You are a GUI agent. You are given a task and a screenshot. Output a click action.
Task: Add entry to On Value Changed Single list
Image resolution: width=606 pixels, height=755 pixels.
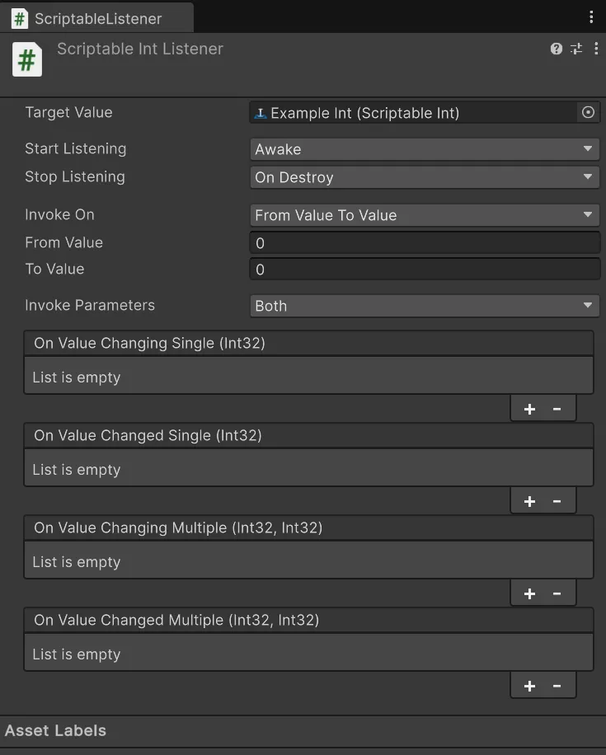coord(529,501)
